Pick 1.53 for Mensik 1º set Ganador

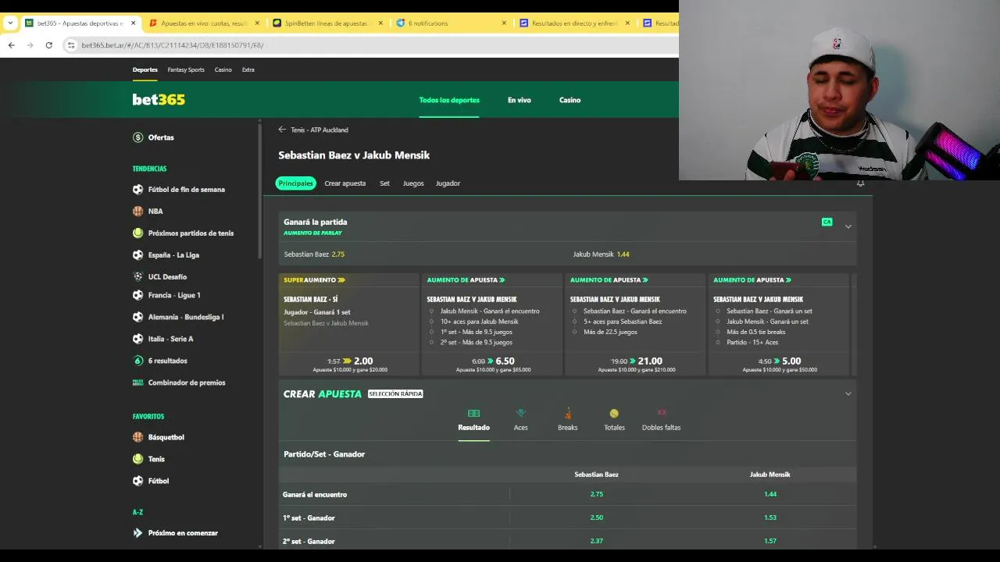point(770,518)
